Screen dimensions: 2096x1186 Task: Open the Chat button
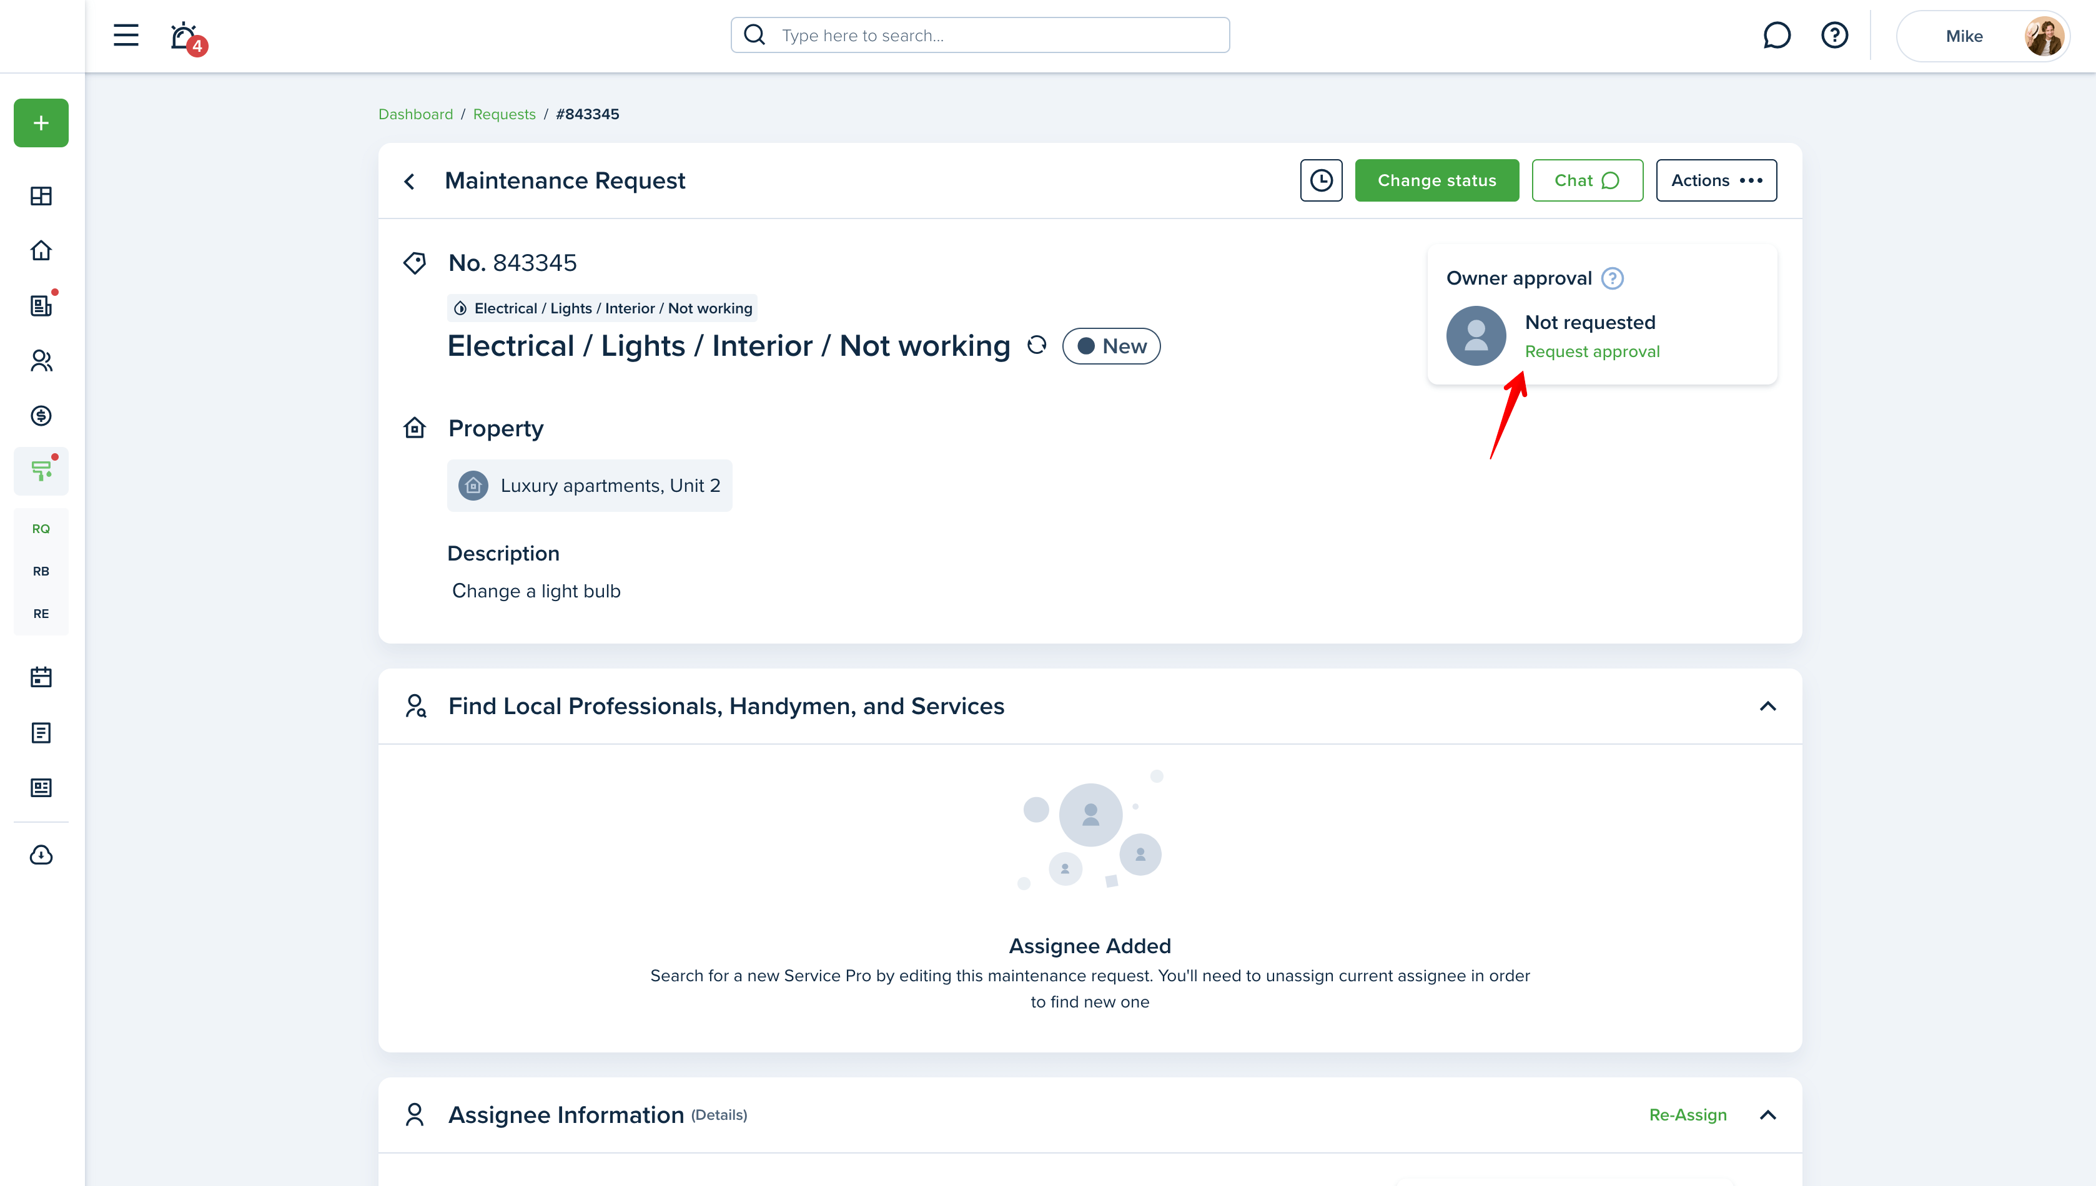(1586, 180)
